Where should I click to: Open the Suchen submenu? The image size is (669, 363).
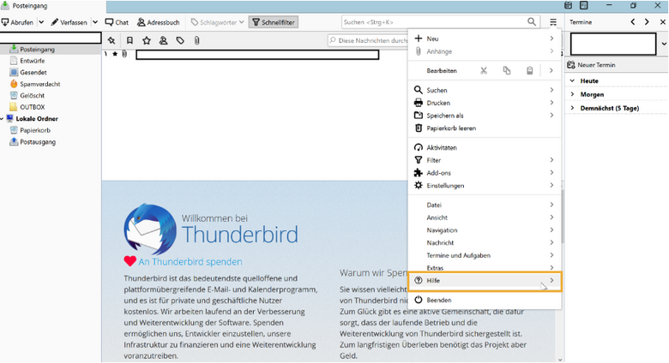point(485,90)
